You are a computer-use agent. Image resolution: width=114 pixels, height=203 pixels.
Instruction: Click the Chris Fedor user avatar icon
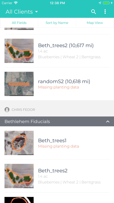click(x=7, y=110)
